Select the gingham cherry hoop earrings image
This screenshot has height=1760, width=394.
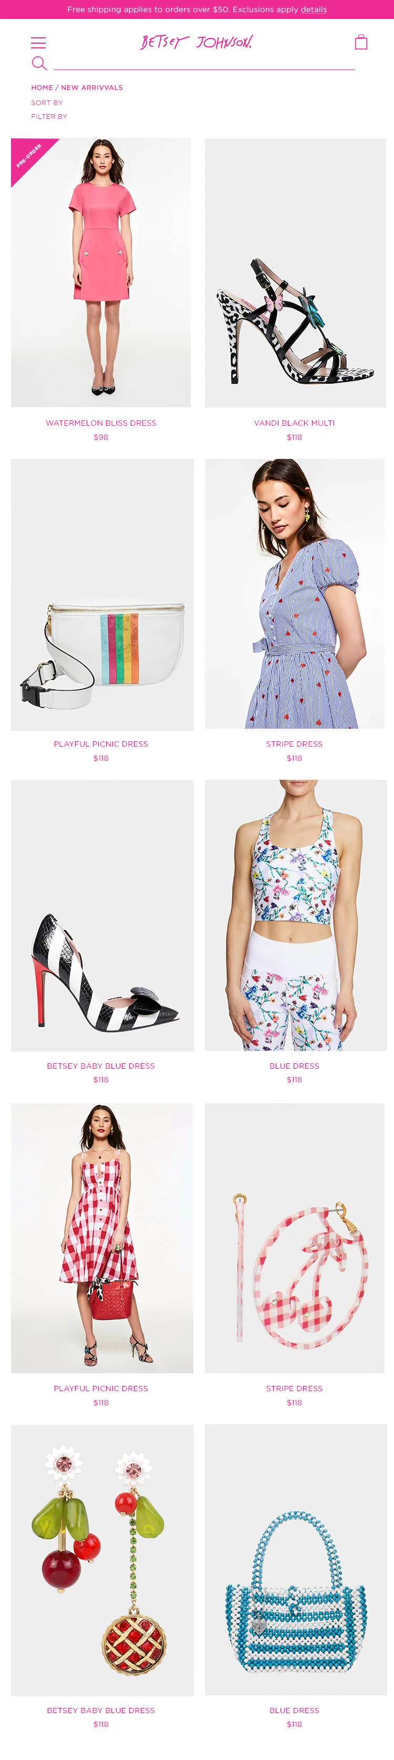pyautogui.click(x=295, y=1238)
